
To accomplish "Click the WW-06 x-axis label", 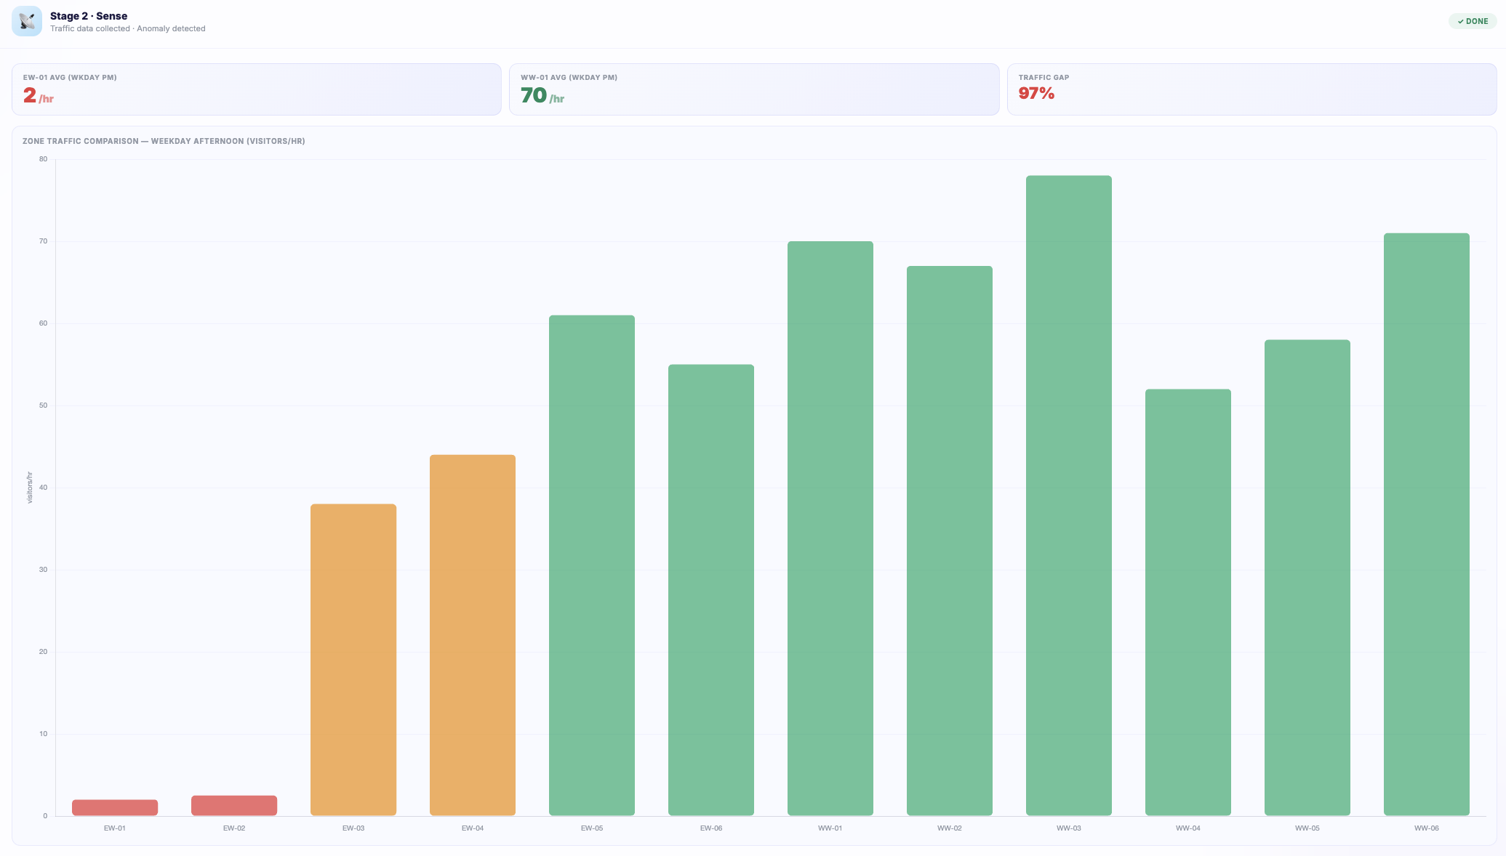I will [x=1427, y=828].
